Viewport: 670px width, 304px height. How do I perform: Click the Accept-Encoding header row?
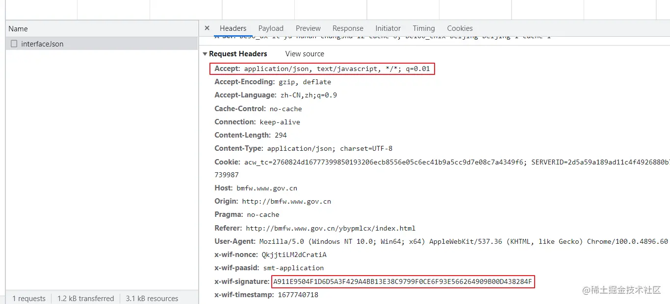tap(273, 82)
